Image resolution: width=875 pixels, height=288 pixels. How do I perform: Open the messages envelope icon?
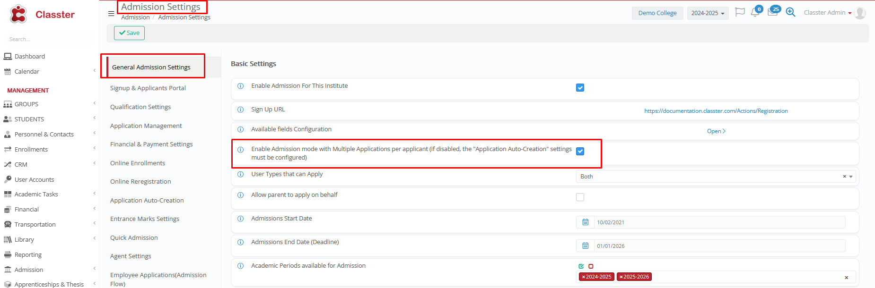(x=772, y=13)
